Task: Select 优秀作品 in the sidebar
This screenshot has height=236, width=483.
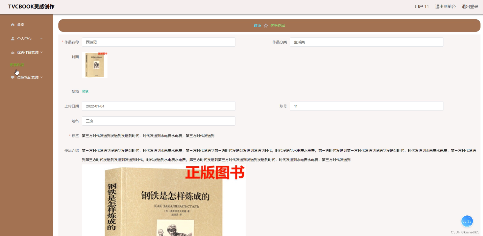Action: click(x=17, y=65)
